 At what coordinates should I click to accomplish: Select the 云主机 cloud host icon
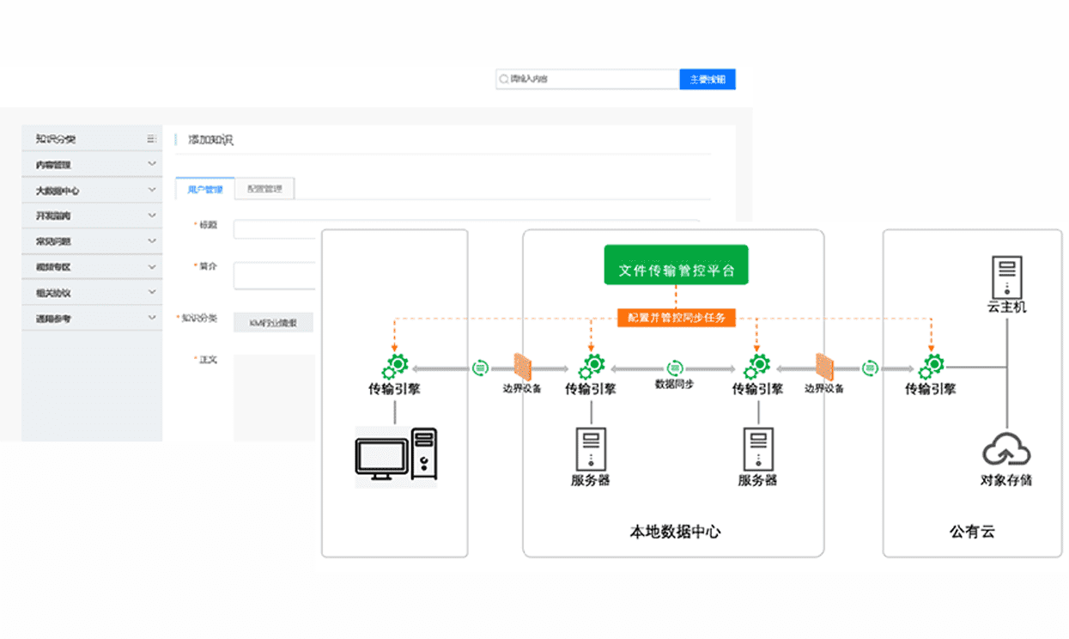point(1005,276)
